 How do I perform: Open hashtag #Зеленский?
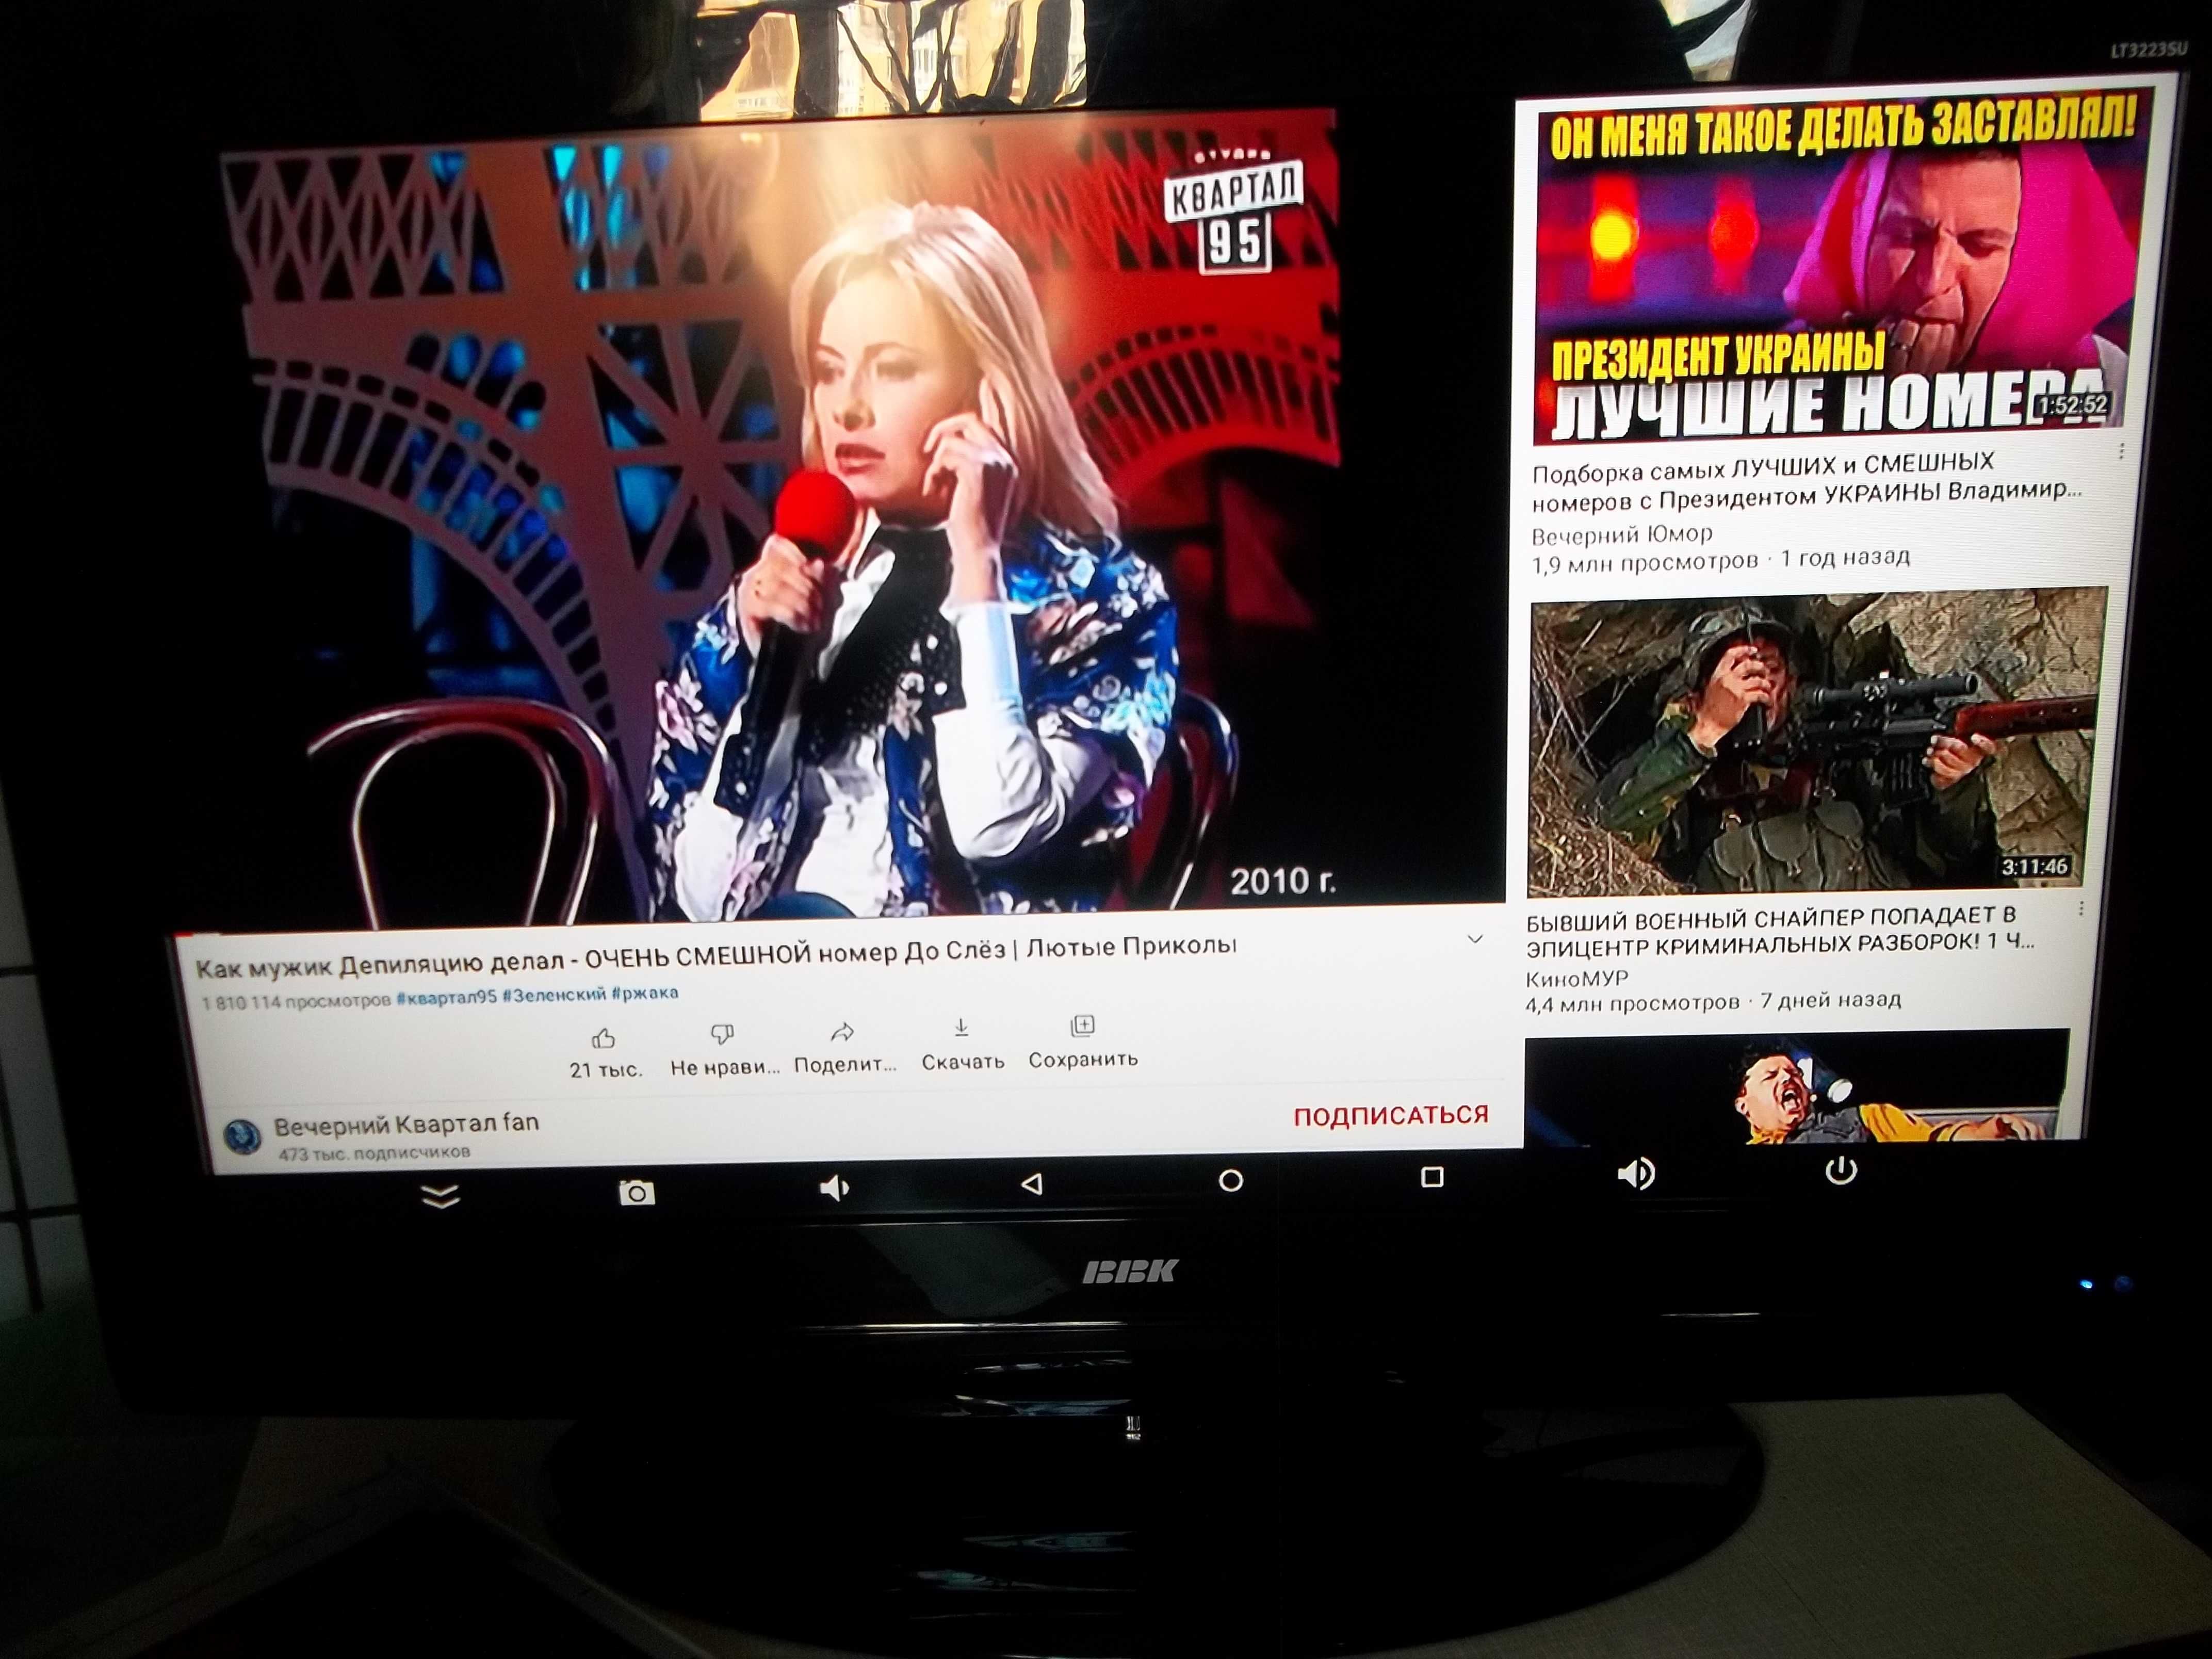click(x=554, y=995)
